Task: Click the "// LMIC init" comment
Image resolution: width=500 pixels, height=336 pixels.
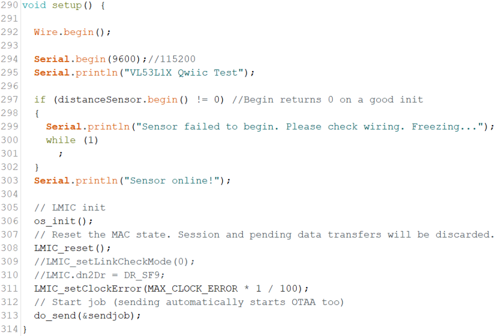Action: click(69, 208)
